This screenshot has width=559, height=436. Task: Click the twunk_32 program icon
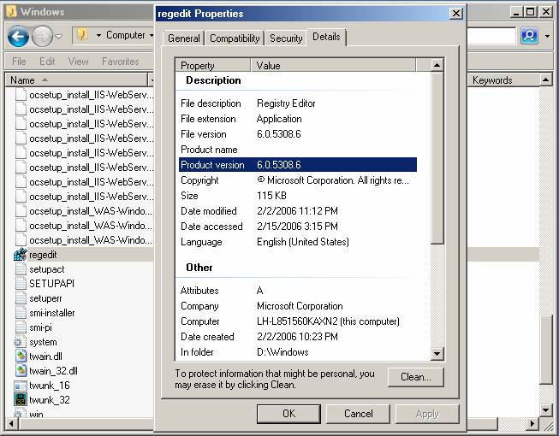point(21,400)
